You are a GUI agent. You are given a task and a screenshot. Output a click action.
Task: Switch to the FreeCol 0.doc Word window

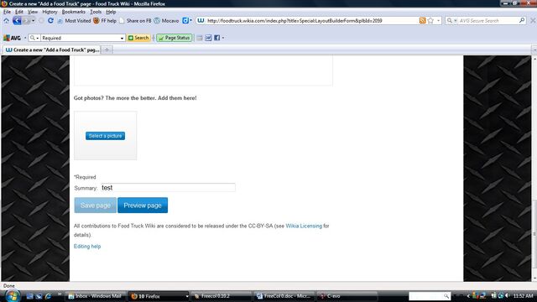tap(284, 296)
